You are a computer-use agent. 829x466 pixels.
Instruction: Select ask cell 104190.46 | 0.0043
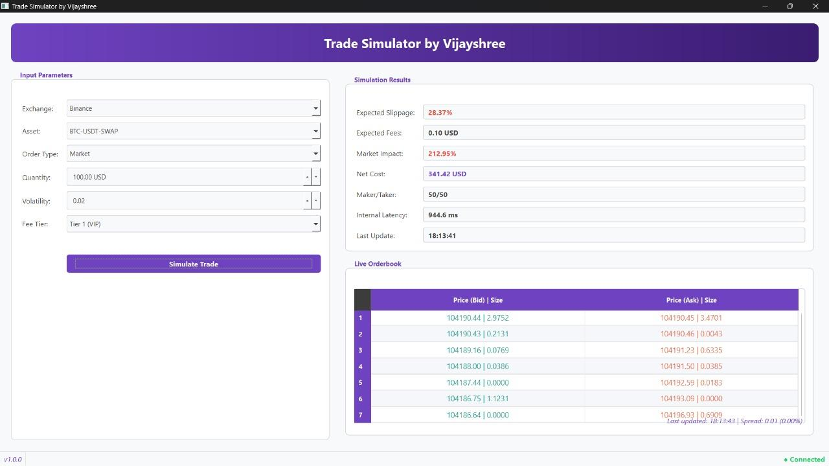point(691,334)
